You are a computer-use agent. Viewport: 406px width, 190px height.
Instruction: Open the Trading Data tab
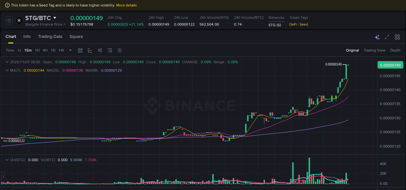[x=50, y=37]
